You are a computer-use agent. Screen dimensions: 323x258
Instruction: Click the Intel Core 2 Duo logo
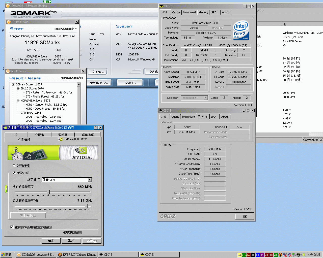(241, 30)
